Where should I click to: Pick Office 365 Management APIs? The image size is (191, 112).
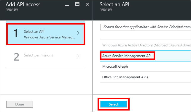pos(146,77)
